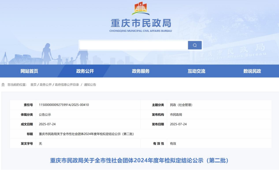Click the 公告公示 genre category value

[x=45, y=114]
